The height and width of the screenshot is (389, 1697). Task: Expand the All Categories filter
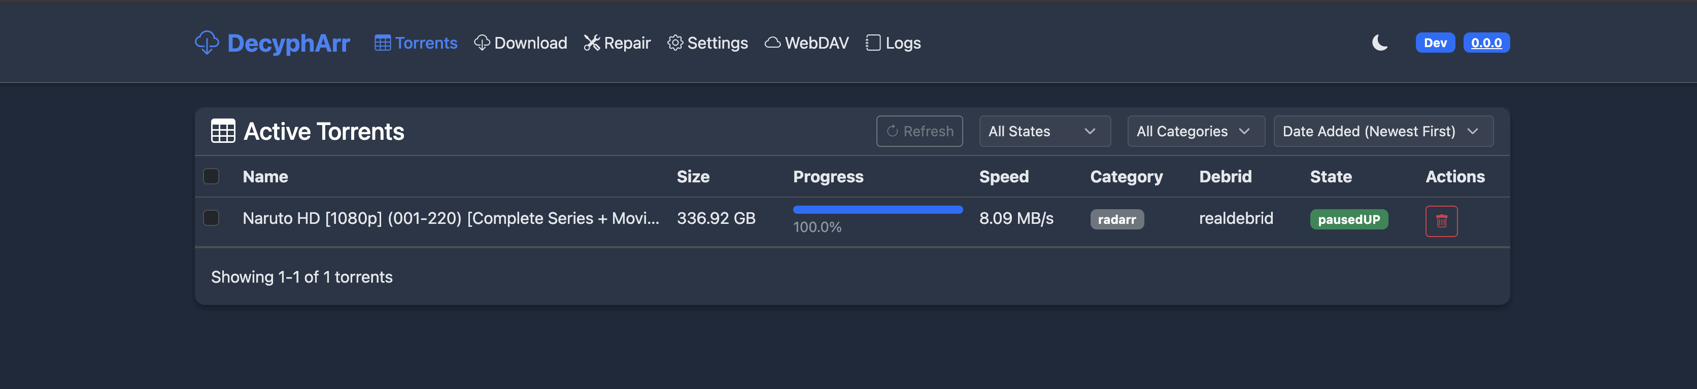coord(1195,131)
